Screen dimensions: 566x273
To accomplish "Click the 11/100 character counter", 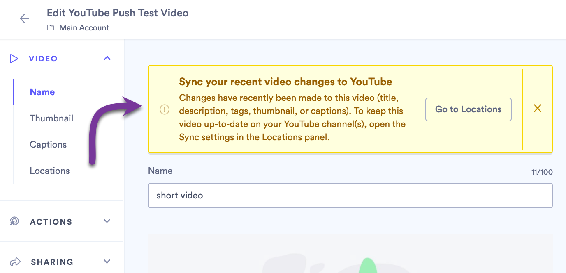I will [542, 172].
